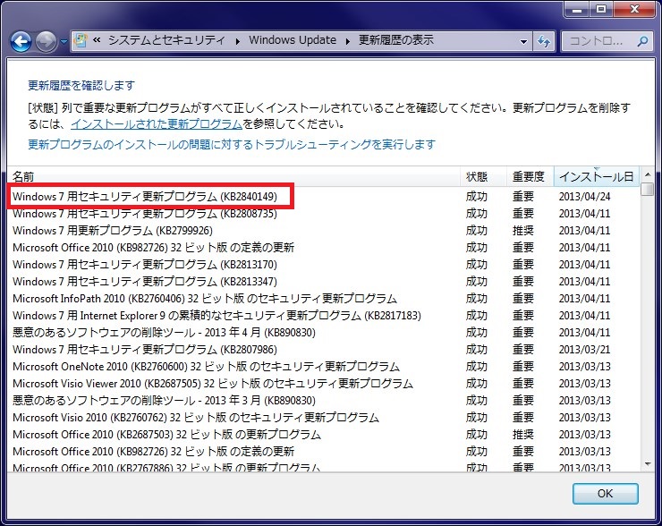Click the « breadcrumb overflow chevron

(x=95, y=41)
